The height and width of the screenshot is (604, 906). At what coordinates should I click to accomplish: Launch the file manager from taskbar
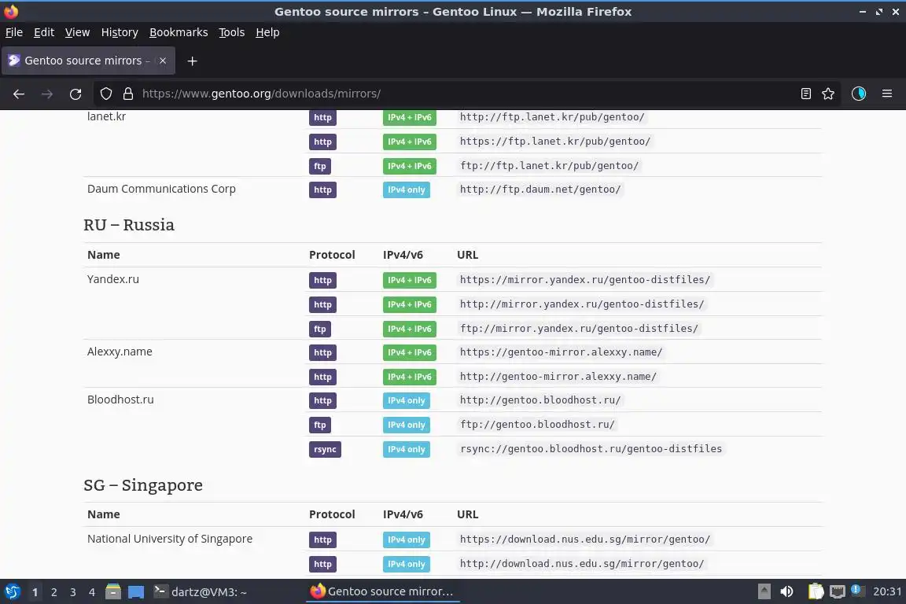click(113, 592)
